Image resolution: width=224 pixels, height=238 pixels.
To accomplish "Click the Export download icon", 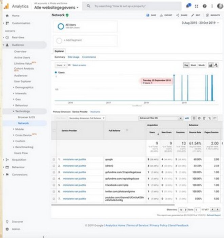I will click(161, 15).
